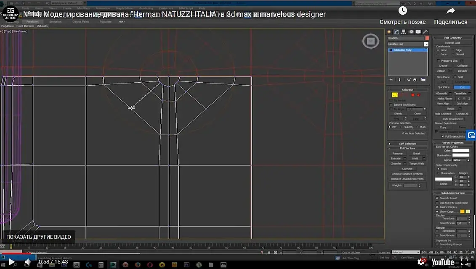Open Firefox from the Windows taskbar

coord(138,265)
